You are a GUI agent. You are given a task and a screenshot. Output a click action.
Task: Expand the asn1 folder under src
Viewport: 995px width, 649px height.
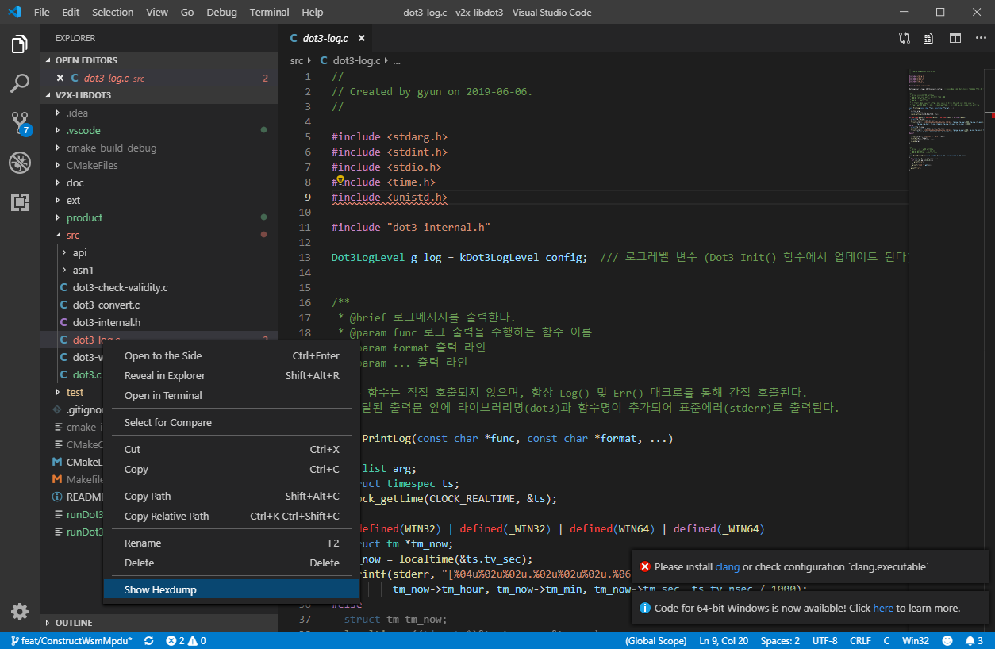pos(159,270)
